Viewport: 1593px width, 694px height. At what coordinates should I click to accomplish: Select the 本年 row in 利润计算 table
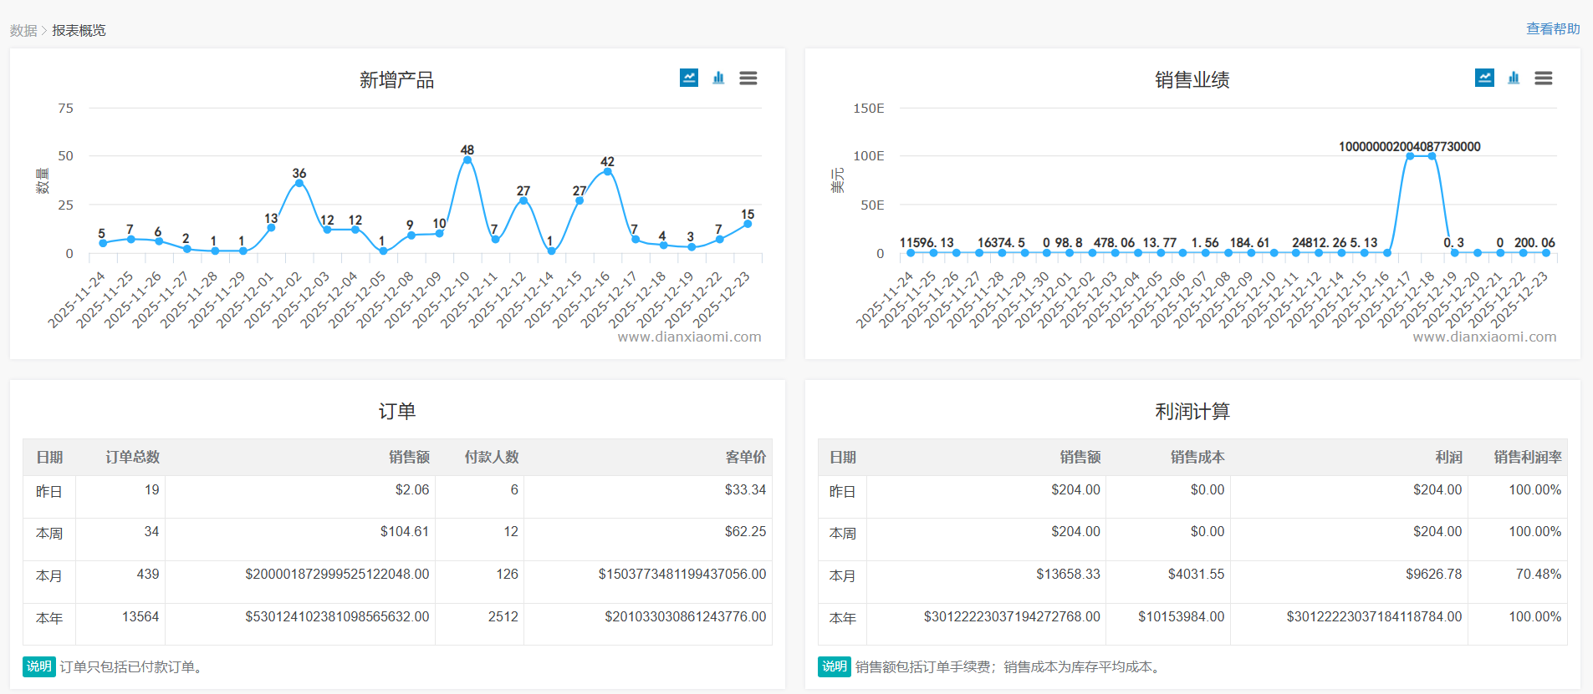843,618
